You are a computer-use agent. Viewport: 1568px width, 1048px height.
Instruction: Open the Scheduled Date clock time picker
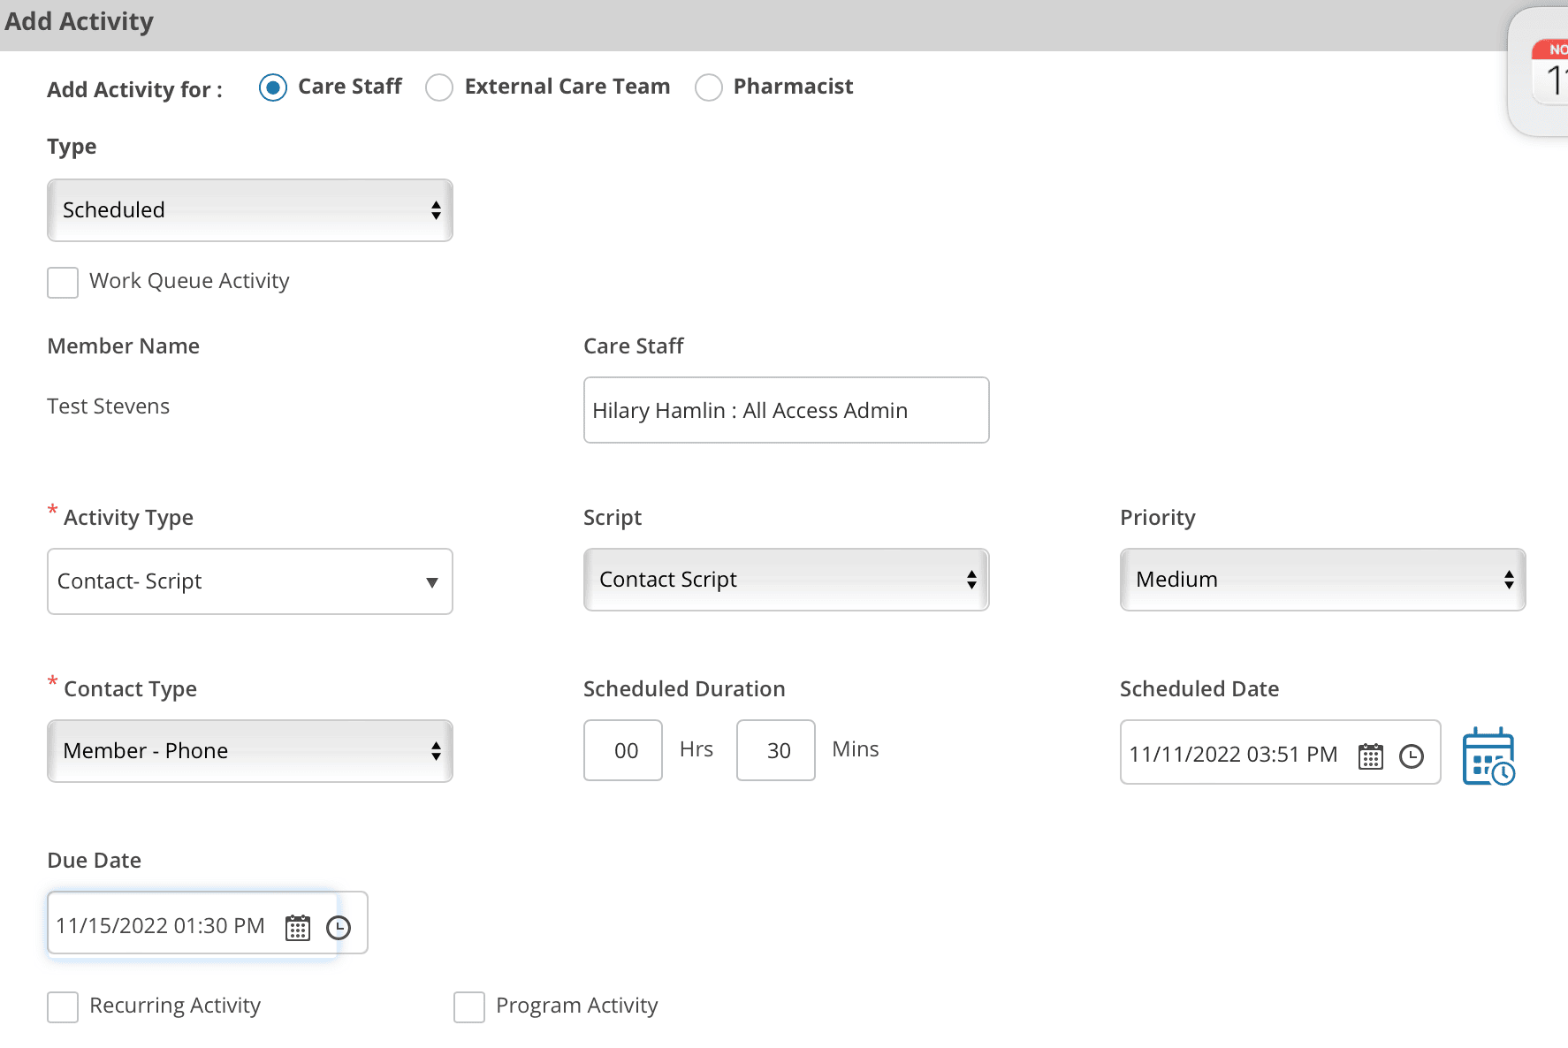(1412, 756)
